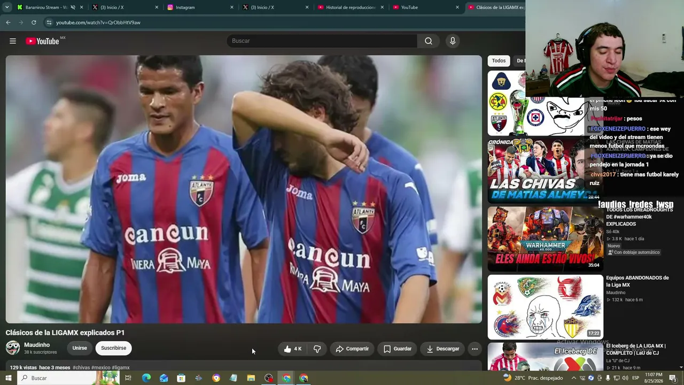This screenshot has height=385, width=684.
Task: Like the video with thumbs up
Action: click(293, 349)
